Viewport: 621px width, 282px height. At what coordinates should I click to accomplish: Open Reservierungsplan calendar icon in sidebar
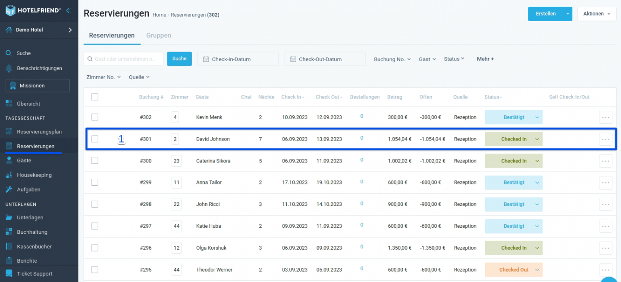pyautogui.click(x=9, y=132)
